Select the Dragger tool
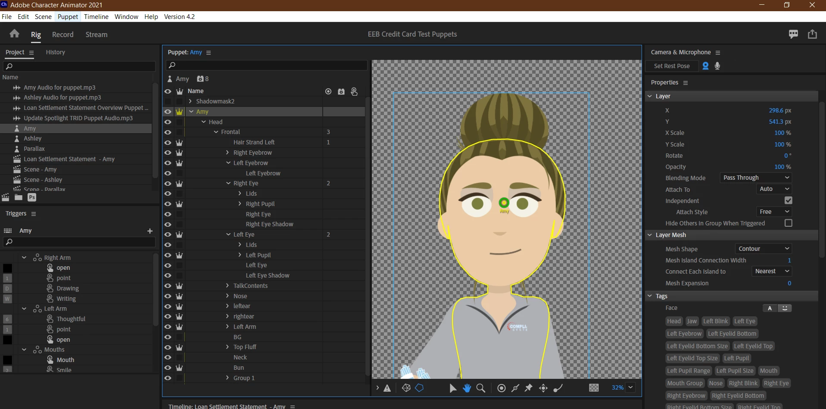This screenshot has height=409, width=826. pos(543,388)
